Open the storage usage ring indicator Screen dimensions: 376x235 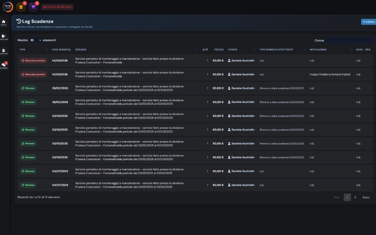[x=8, y=7]
